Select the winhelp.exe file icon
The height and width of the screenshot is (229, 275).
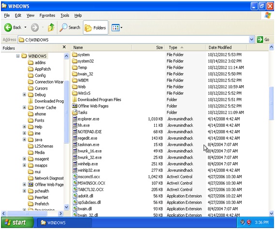75,164
